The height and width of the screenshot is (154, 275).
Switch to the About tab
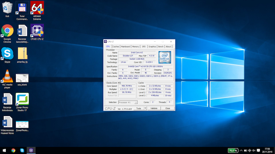[168, 47]
